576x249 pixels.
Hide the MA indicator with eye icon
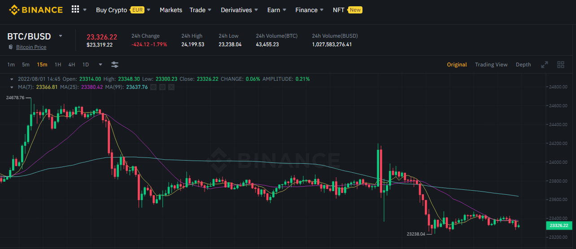tap(154, 87)
